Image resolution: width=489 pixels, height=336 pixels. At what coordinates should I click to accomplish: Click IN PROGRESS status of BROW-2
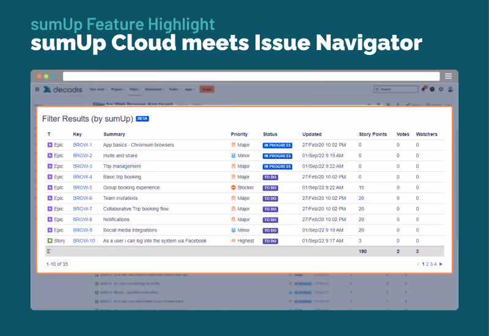[x=278, y=156]
